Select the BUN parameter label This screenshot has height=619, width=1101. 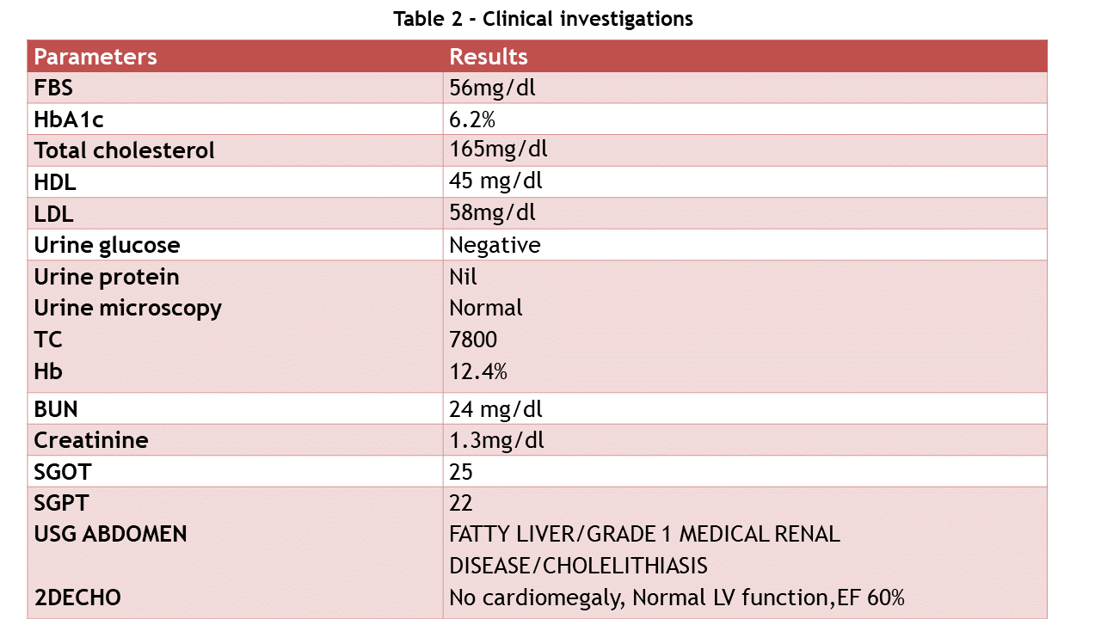tap(56, 408)
